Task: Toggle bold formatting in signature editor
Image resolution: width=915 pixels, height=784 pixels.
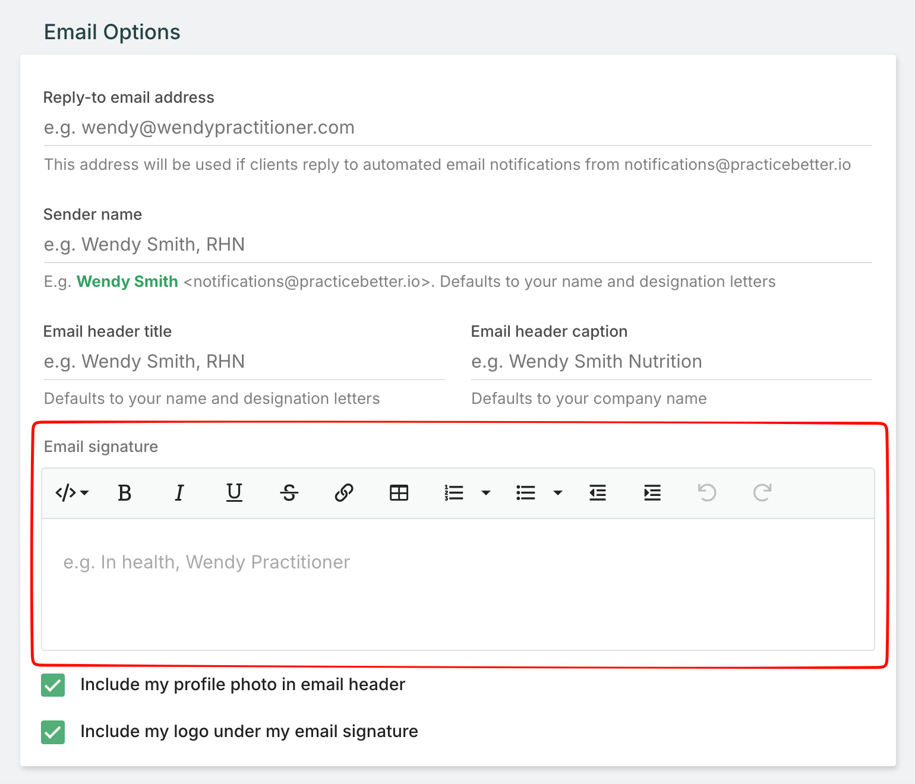Action: (x=124, y=493)
